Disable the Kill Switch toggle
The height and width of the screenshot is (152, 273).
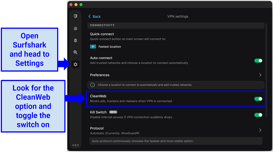(258, 115)
